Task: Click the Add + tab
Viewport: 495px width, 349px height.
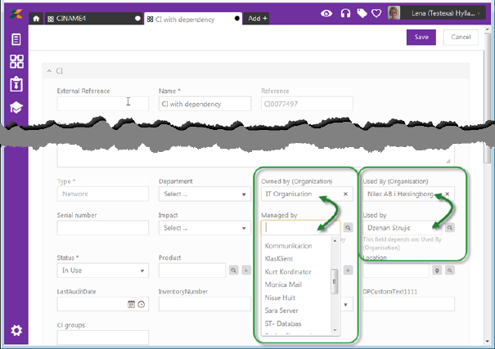Action: tap(258, 17)
